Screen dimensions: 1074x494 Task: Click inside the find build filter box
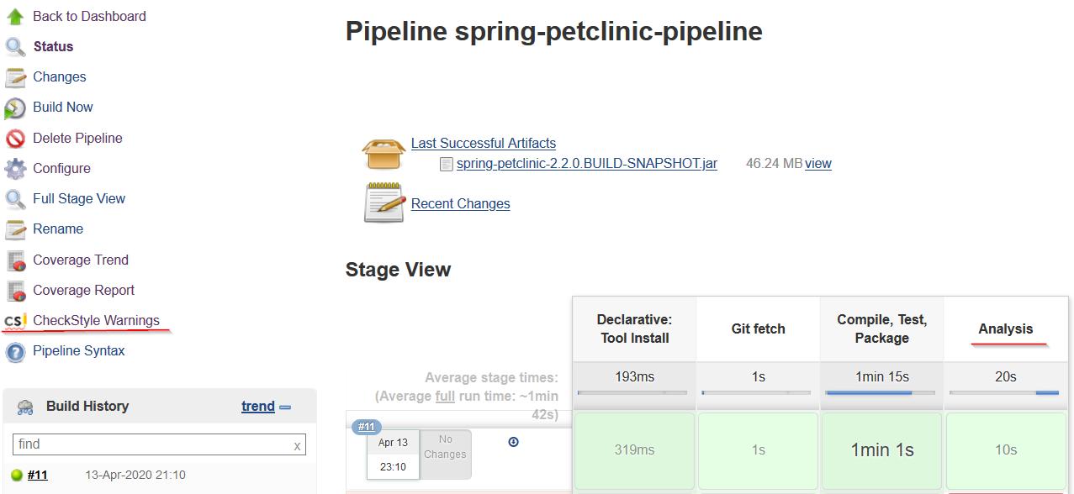pos(151,444)
